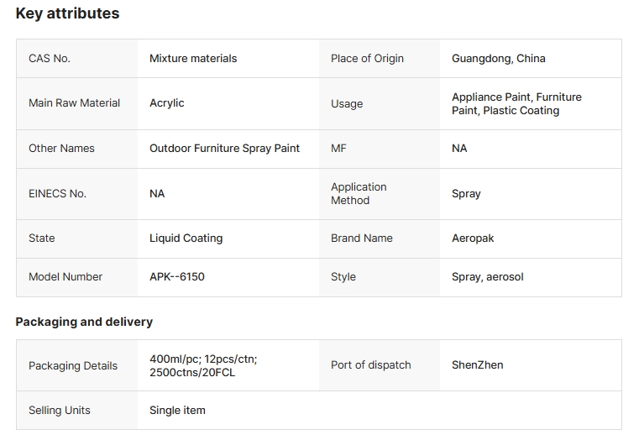The image size is (639, 435).
Task: Click the Packaging and delivery heading
Action: point(84,322)
